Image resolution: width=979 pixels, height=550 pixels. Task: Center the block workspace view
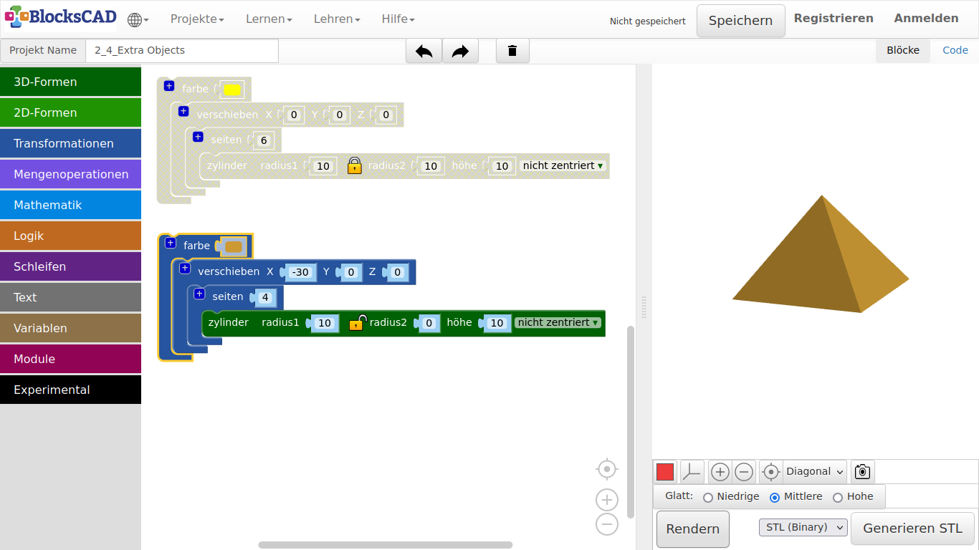(x=606, y=469)
